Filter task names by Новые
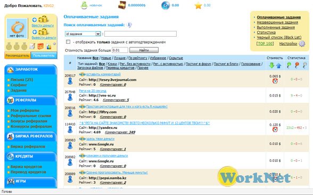The width and height of the screenshot is (313, 195). tap(106, 58)
